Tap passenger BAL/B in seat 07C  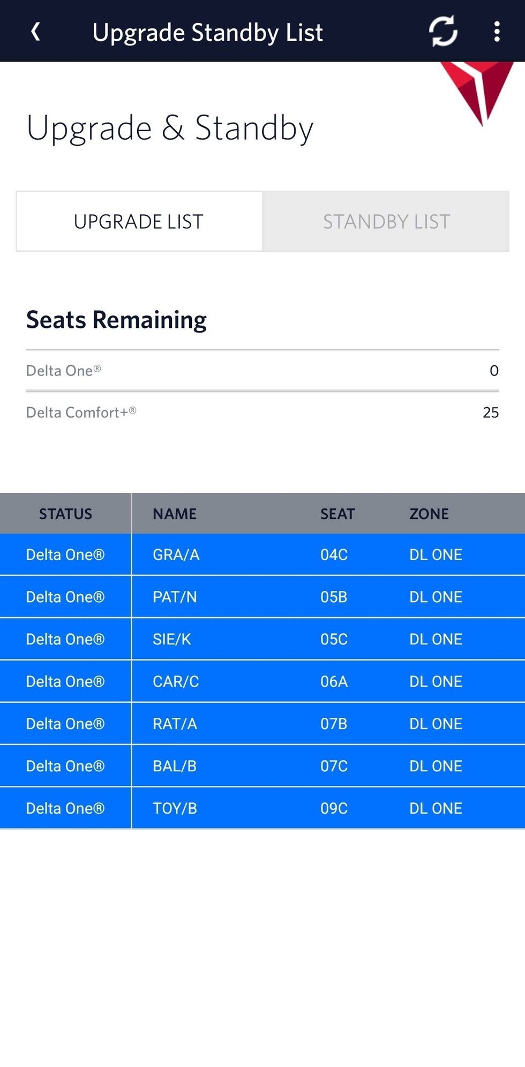coord(175,766)
